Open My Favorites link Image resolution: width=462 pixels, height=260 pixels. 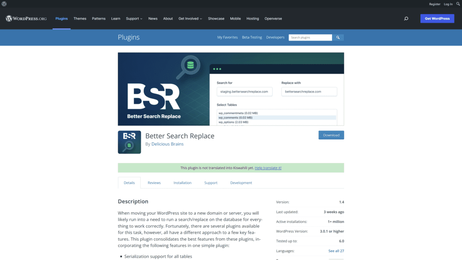pos(227,37)
